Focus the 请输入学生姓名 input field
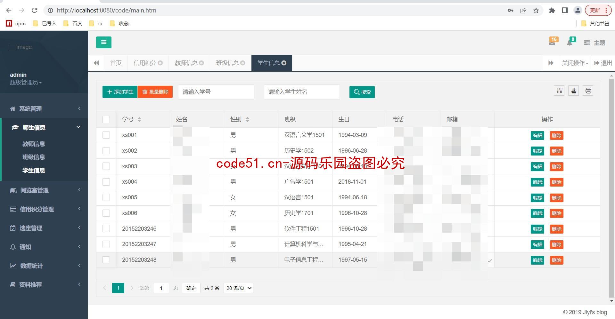The height and width of the screenshot is (319, 615). coord(302,92)
